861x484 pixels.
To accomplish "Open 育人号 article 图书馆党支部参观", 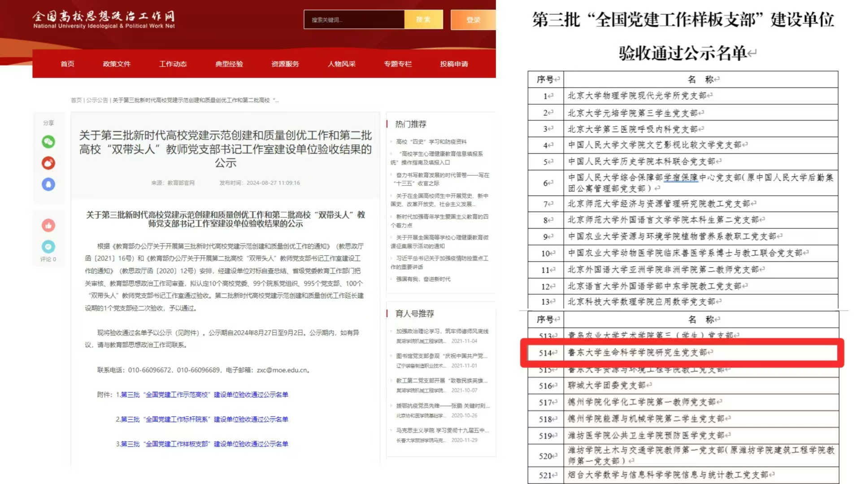I will (x=442, y=356).
